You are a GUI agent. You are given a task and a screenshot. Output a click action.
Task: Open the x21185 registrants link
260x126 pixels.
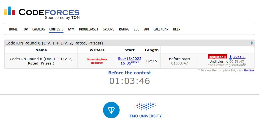click(x=240, y=57)
